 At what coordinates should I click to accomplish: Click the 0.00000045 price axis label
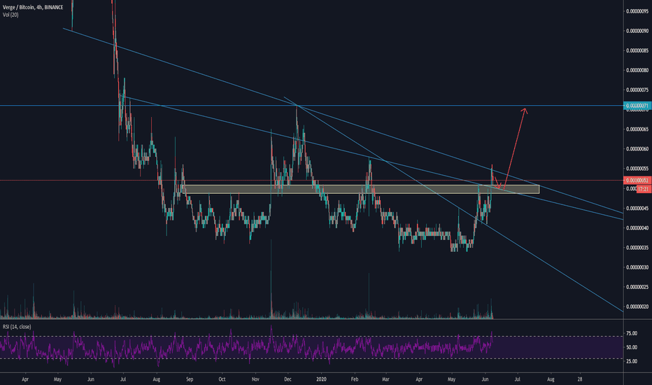(637, 208)
